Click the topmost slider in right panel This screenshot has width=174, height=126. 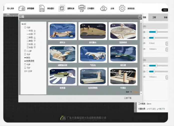click(157, 32)
